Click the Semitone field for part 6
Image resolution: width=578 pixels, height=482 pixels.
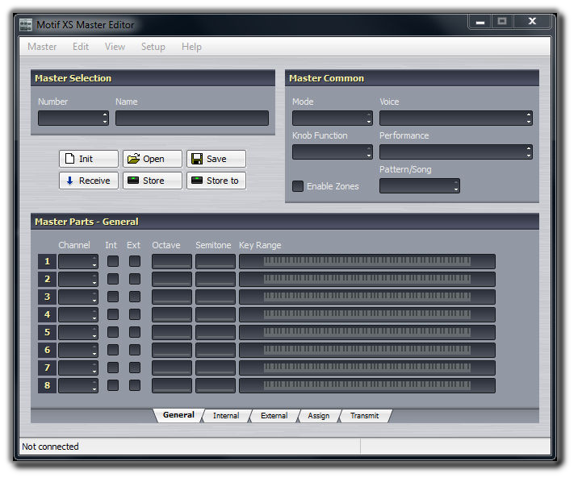(x=216, y=350)
